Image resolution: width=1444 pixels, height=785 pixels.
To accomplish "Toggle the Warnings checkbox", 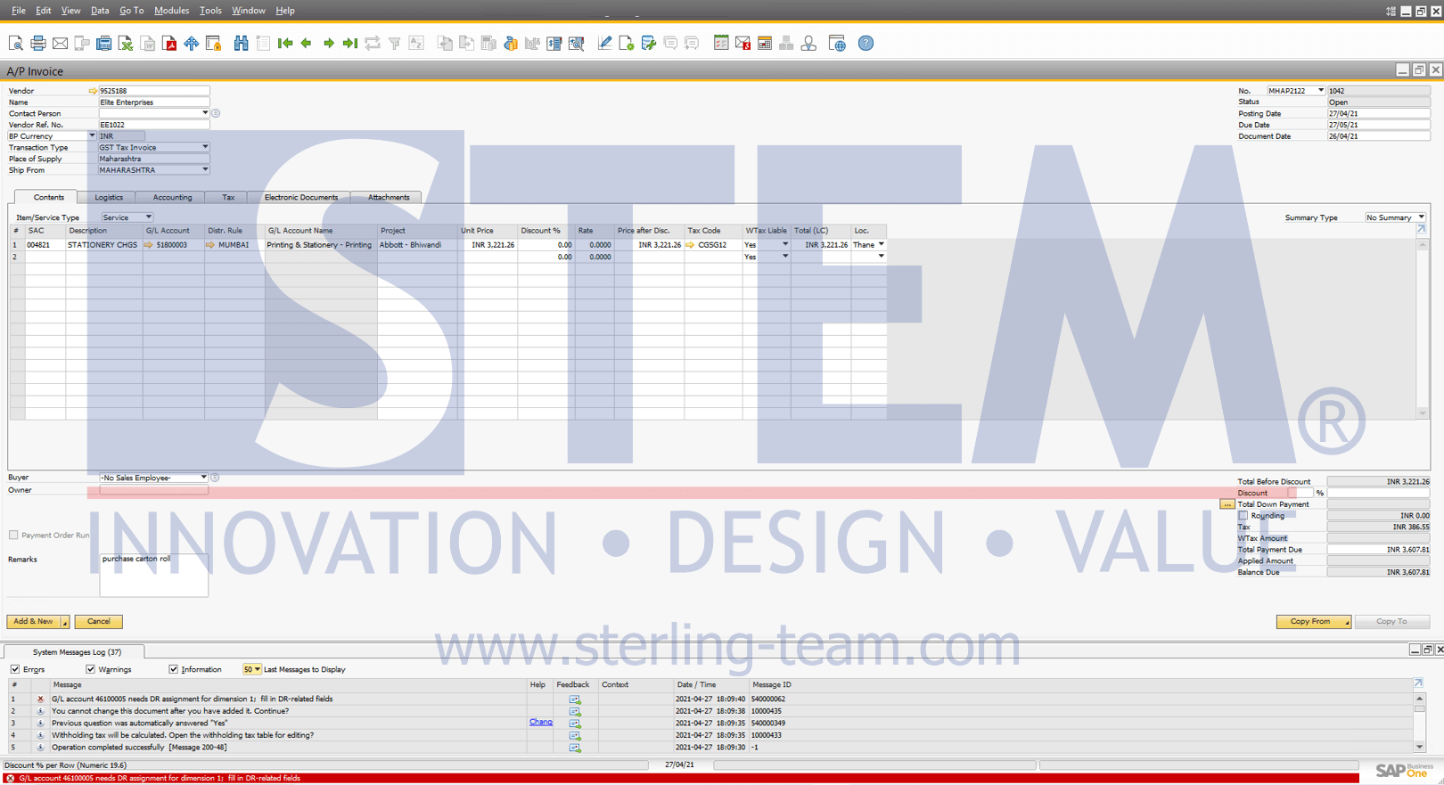I will [90, 669].
